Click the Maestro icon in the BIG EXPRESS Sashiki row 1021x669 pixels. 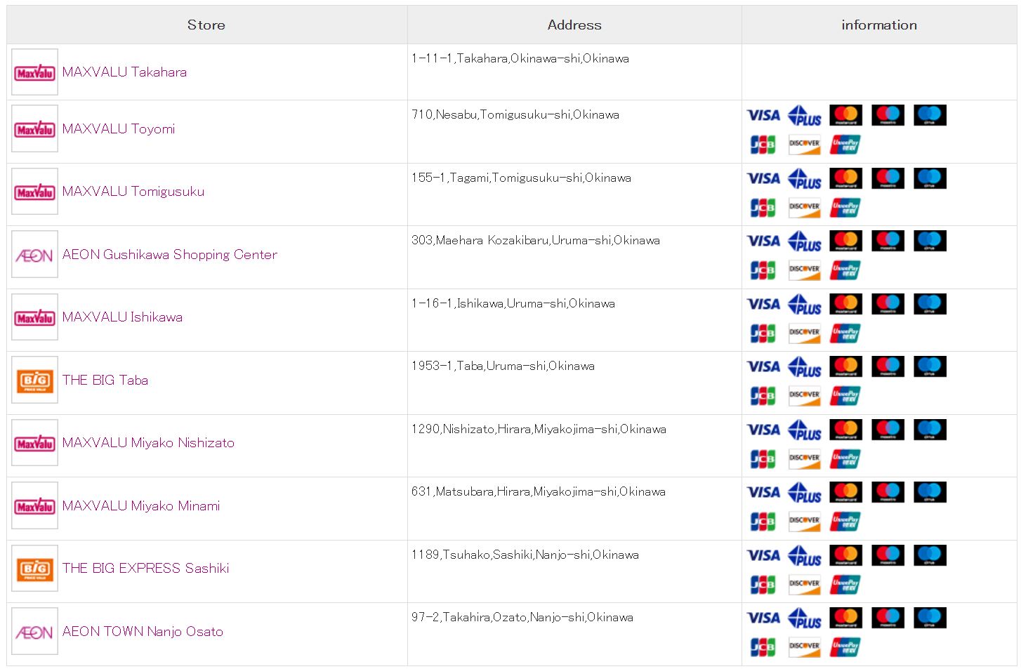(888, 555)
